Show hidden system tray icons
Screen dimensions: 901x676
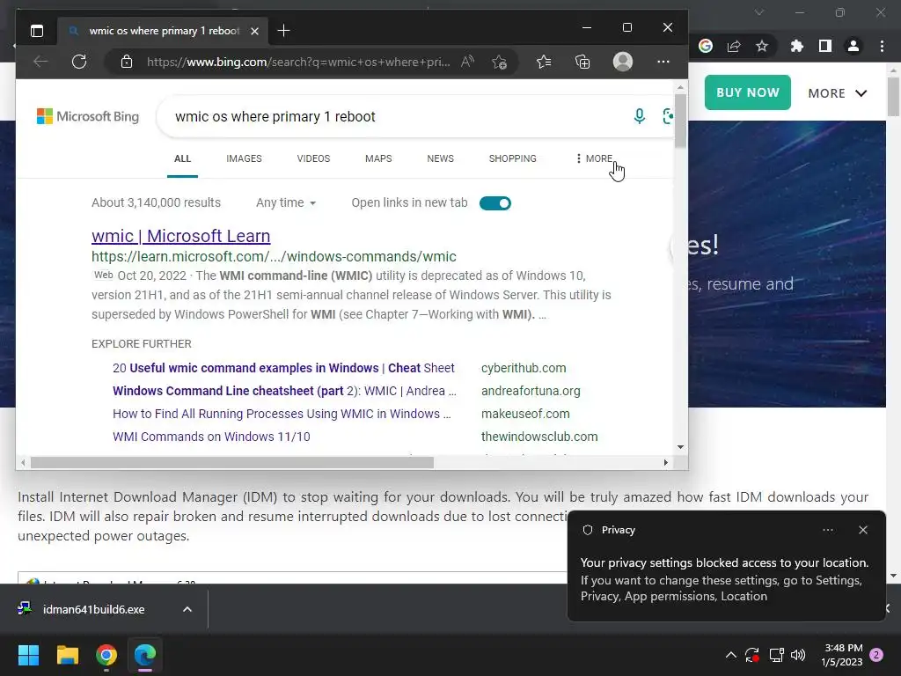[x=731, y=655]
